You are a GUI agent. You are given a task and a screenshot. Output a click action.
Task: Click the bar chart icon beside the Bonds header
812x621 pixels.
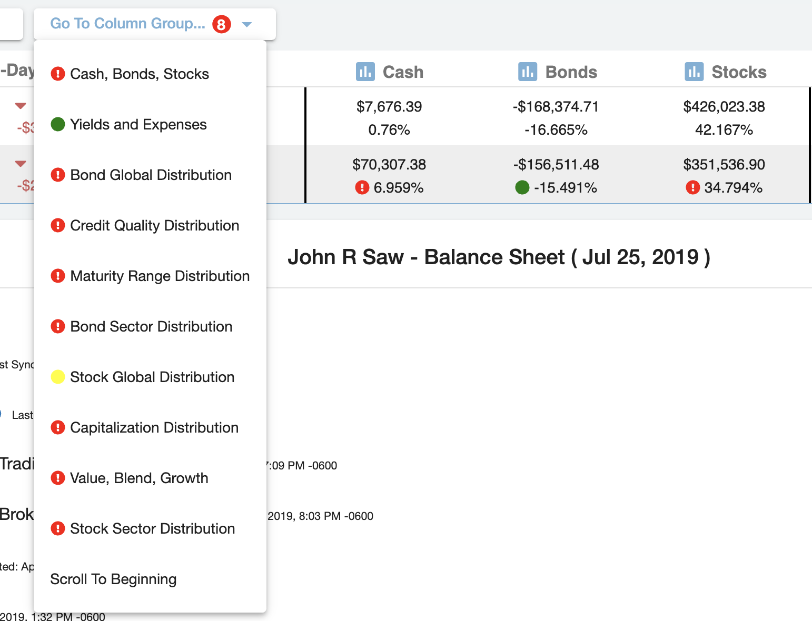(528, 72)
